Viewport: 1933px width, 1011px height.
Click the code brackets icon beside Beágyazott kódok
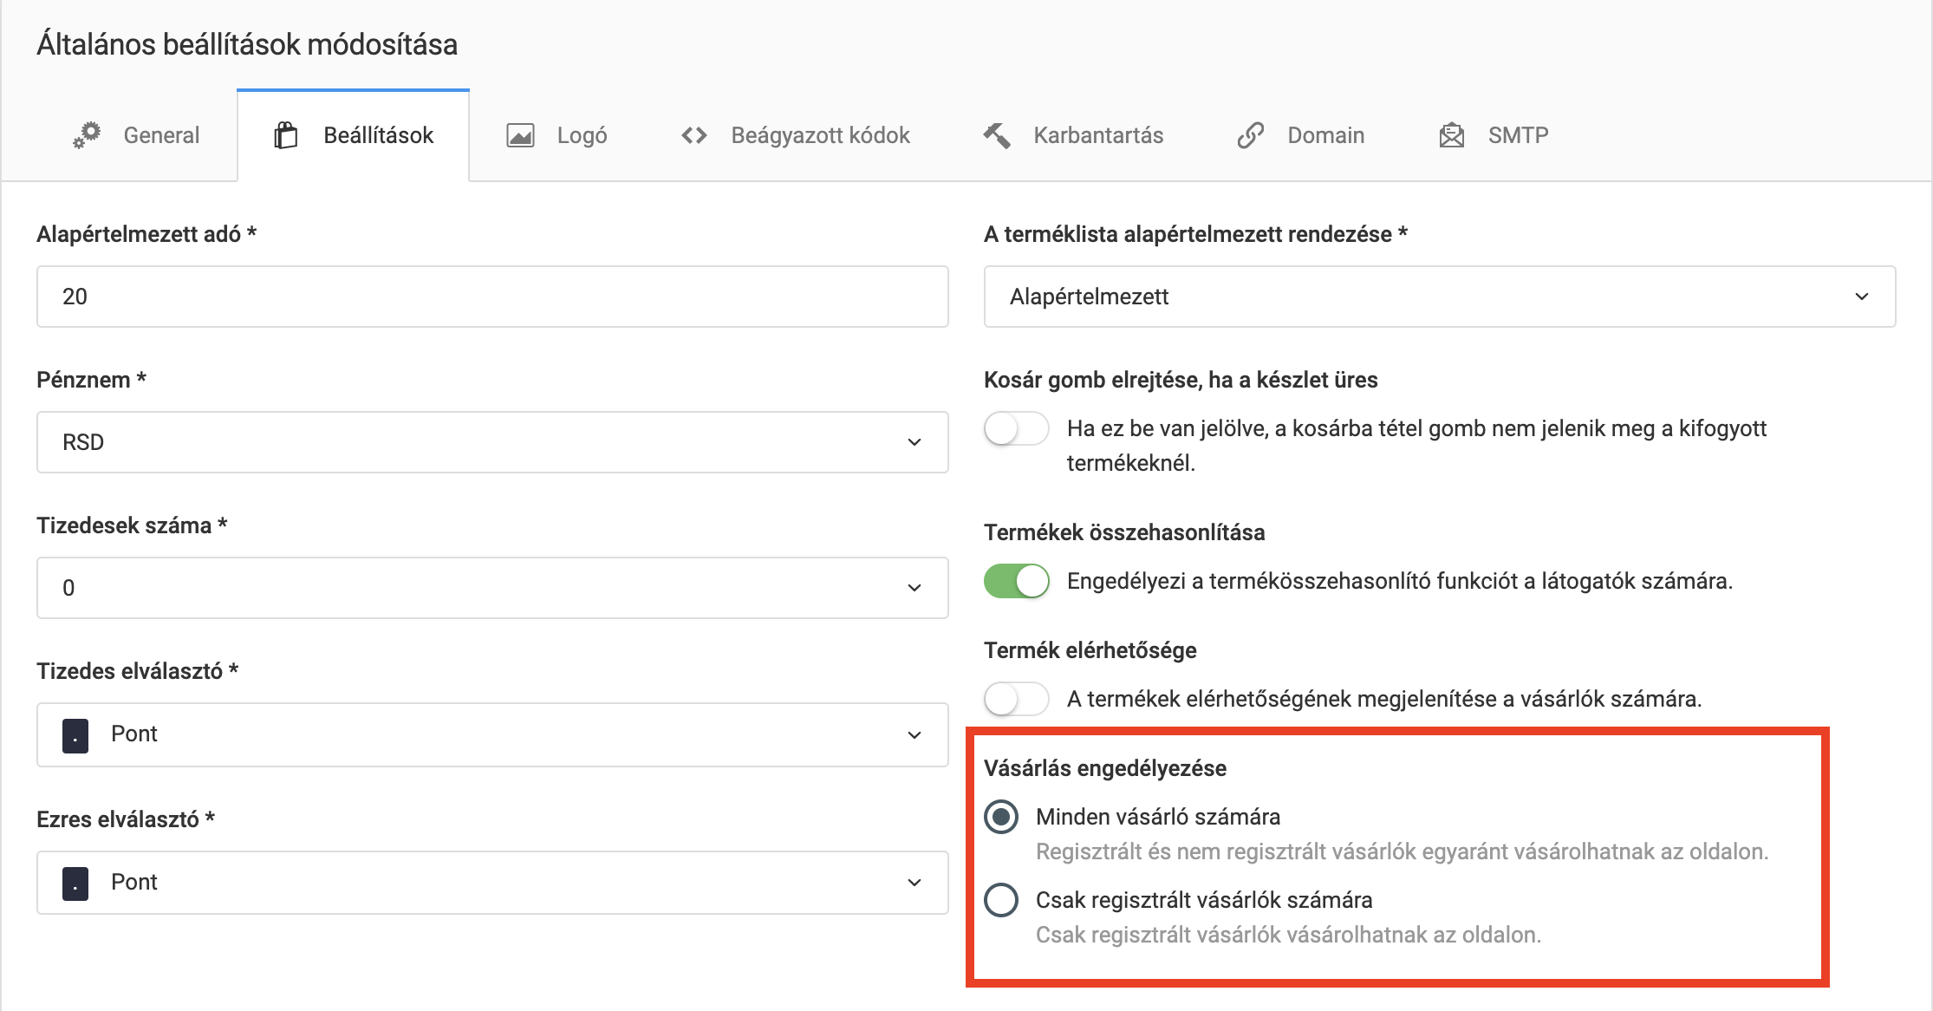coord(693,135)
